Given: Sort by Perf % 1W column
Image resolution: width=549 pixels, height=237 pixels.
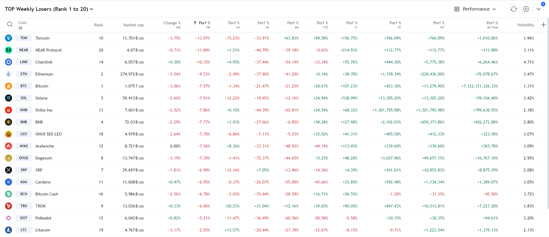Looking at the screenshot, I should pyautogui.click(x=202, y=25).
